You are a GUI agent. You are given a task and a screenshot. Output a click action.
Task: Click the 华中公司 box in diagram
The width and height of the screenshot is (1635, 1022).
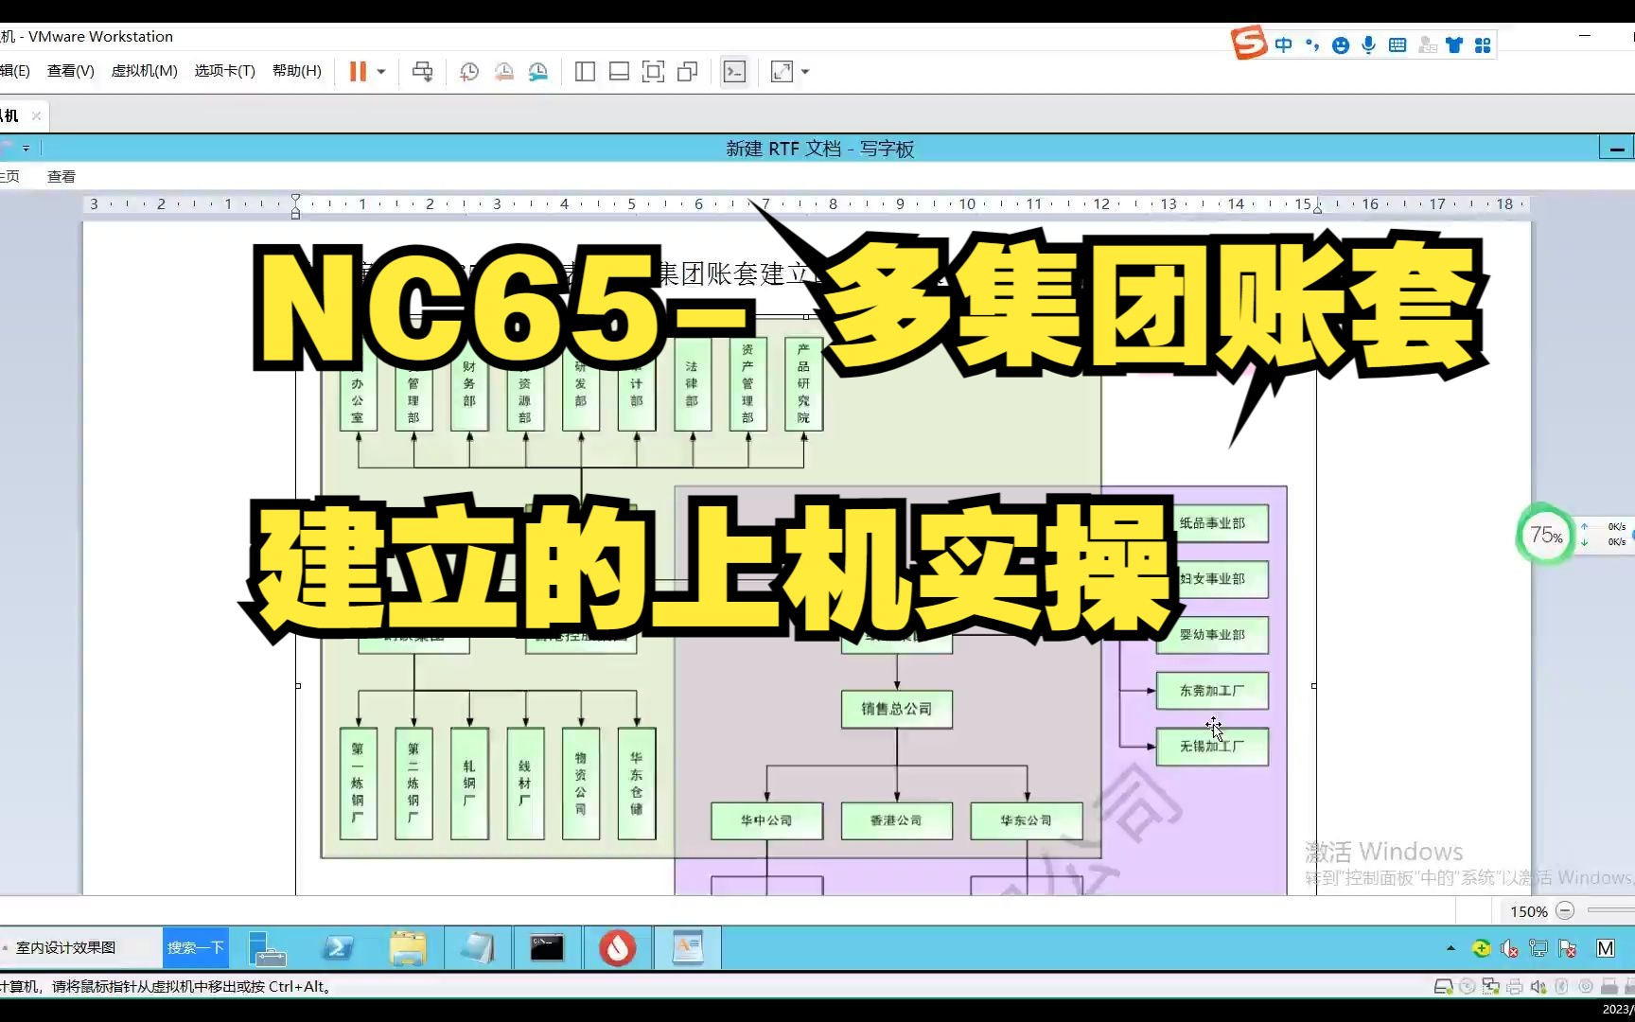click(767, 820)
